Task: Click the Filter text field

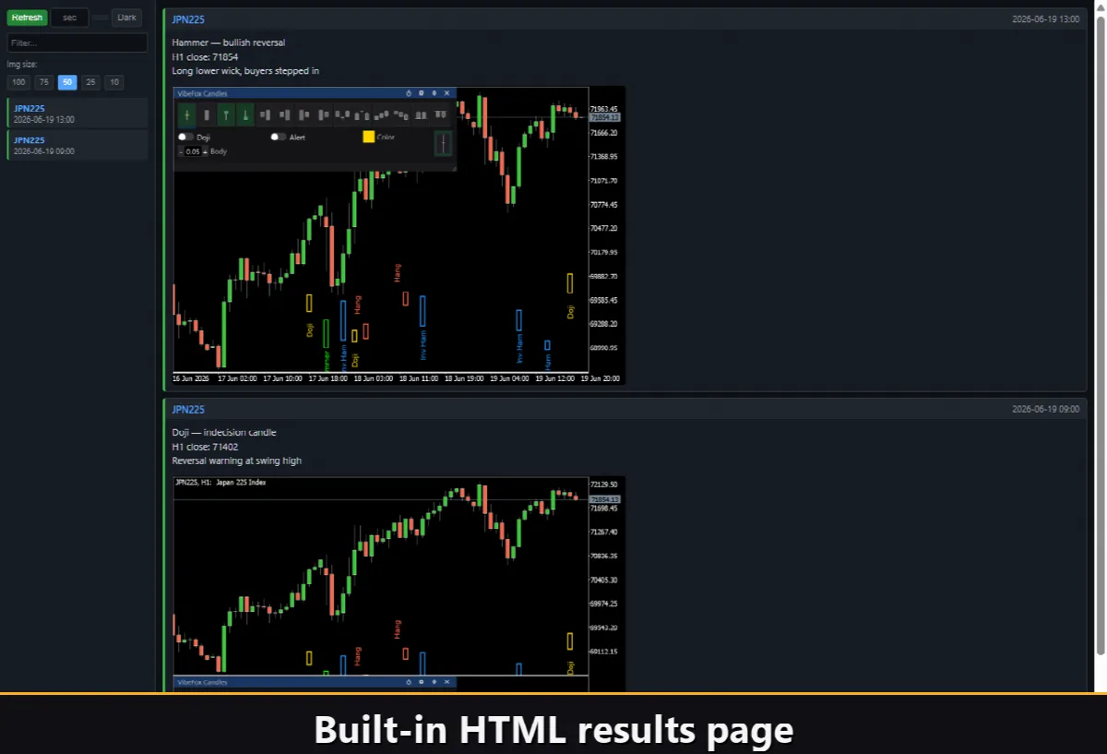Action: pos(77,42)
